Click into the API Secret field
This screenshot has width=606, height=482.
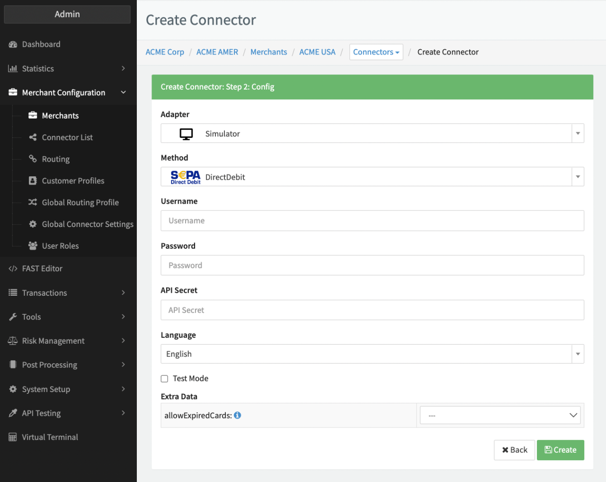(x=372, y=310)
